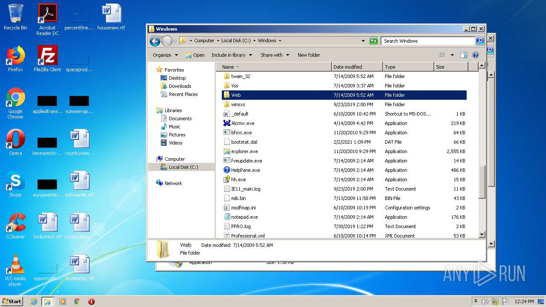Click the Start button

[12, 301]
